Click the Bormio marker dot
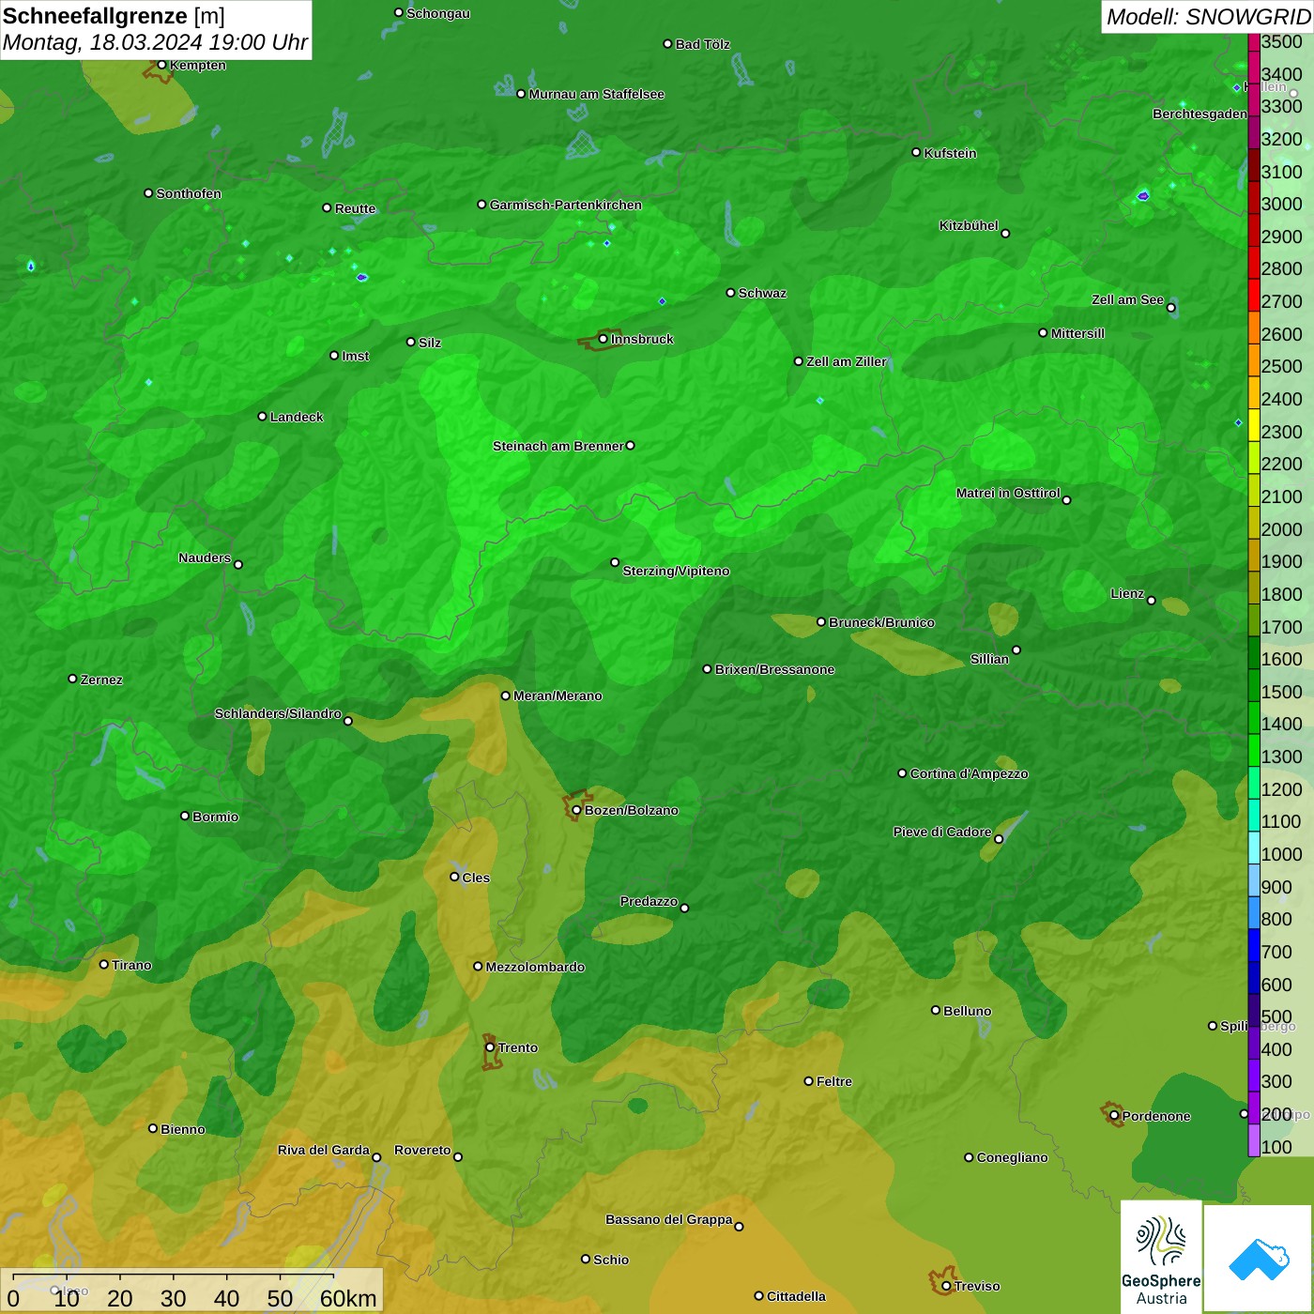This screenshot has height=1314, width=1314. click(x=185, y=816)
